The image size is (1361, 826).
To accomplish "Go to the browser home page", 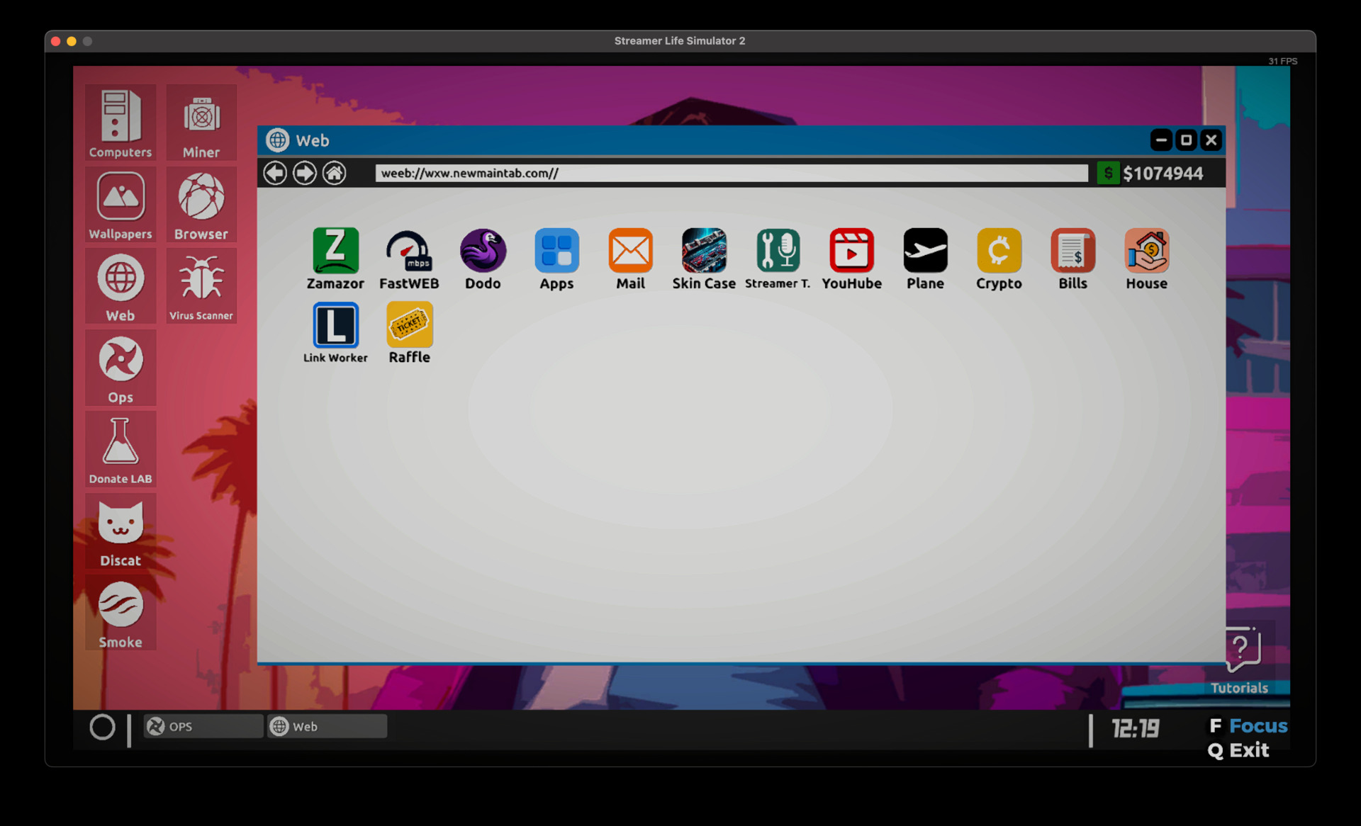I will pos(334,173).
